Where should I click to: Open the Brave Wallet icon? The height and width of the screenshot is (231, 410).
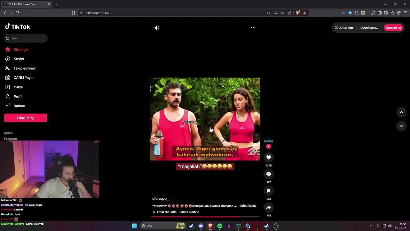(386, 13)
